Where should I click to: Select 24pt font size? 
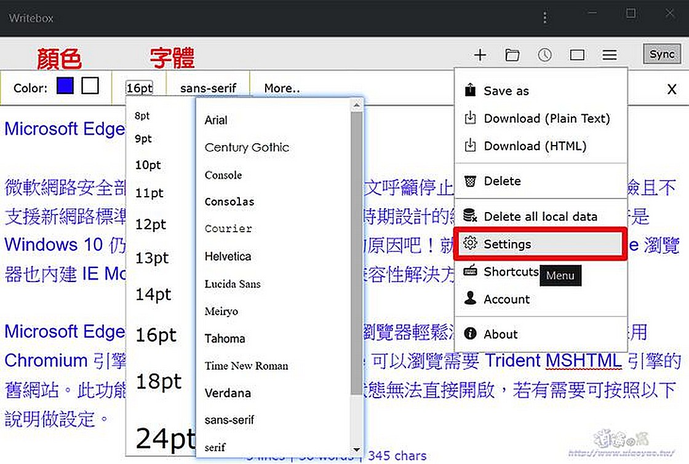point(165,438)
